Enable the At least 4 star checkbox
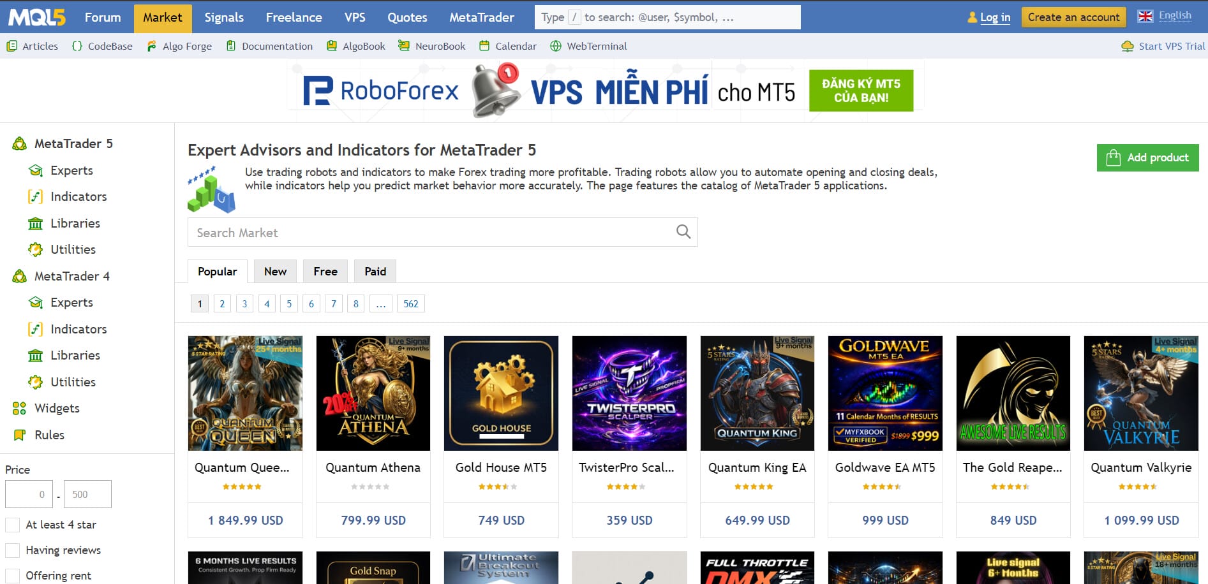 tap(13, 525)
